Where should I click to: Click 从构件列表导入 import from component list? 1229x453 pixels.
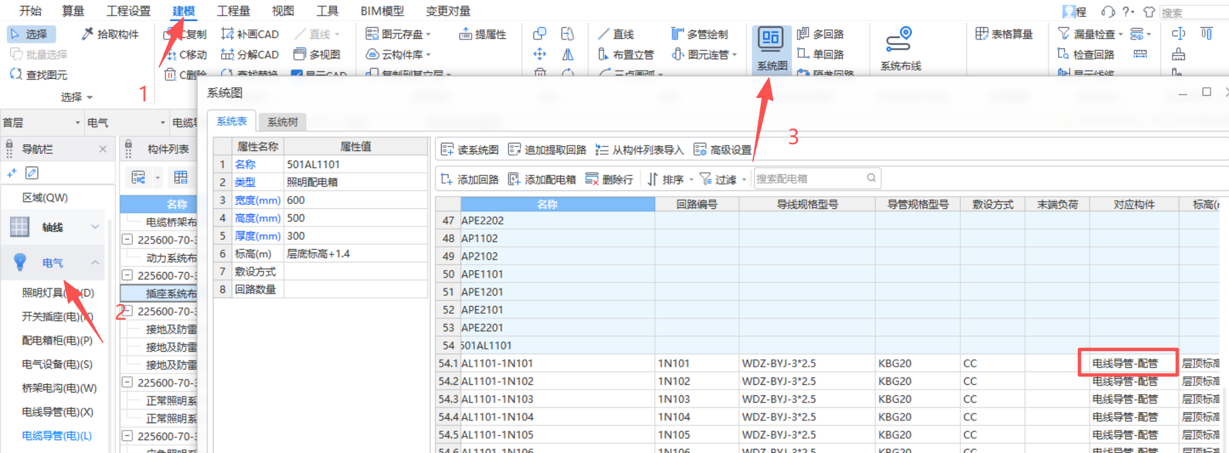[640, 150]
